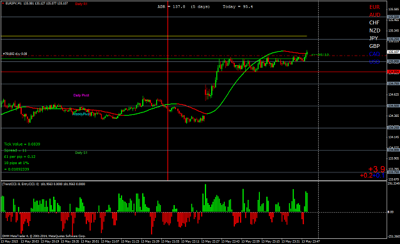Click the = 0.01092339 value text
The width and height of the screenshot is (400, 244).
click(x=17, y=169)
